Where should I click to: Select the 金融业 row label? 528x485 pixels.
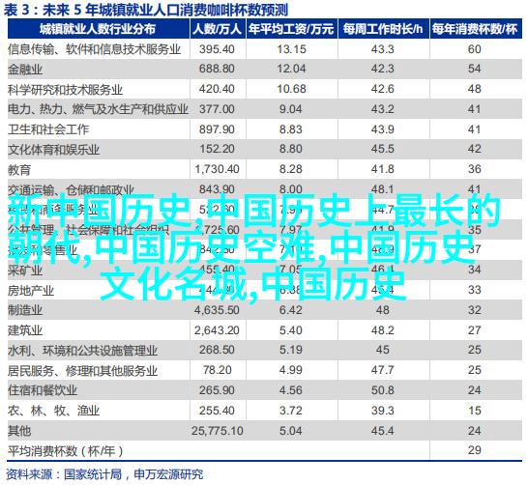click(25, 70)
